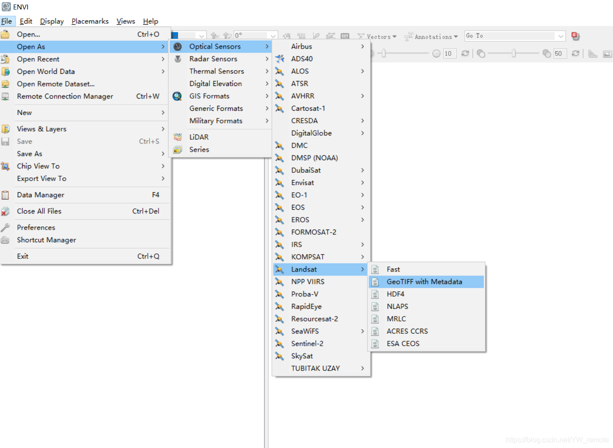Expand the Airbus submenu arrow
Screen dimensions: 613x448
[x=363, y=46]
